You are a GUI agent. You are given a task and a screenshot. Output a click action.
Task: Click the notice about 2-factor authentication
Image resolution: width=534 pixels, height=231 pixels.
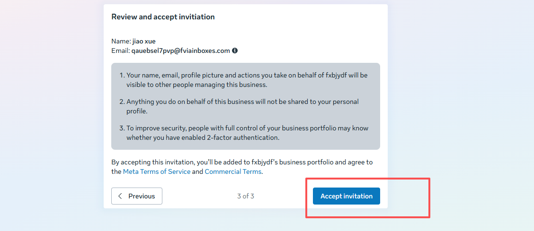246,133
